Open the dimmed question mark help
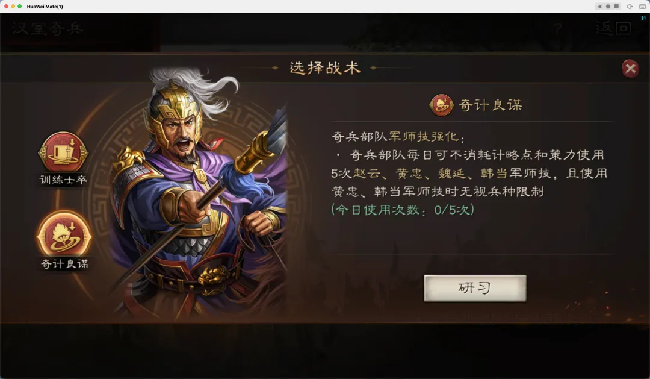This screenshot has height=379, width=650. point(558,29)
